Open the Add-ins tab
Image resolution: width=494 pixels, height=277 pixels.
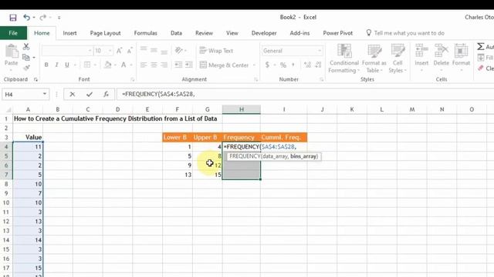pos(299,33)
